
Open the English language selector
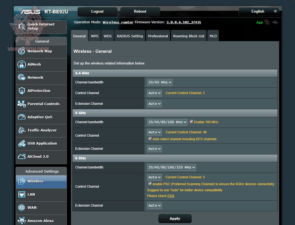point(259,12)
